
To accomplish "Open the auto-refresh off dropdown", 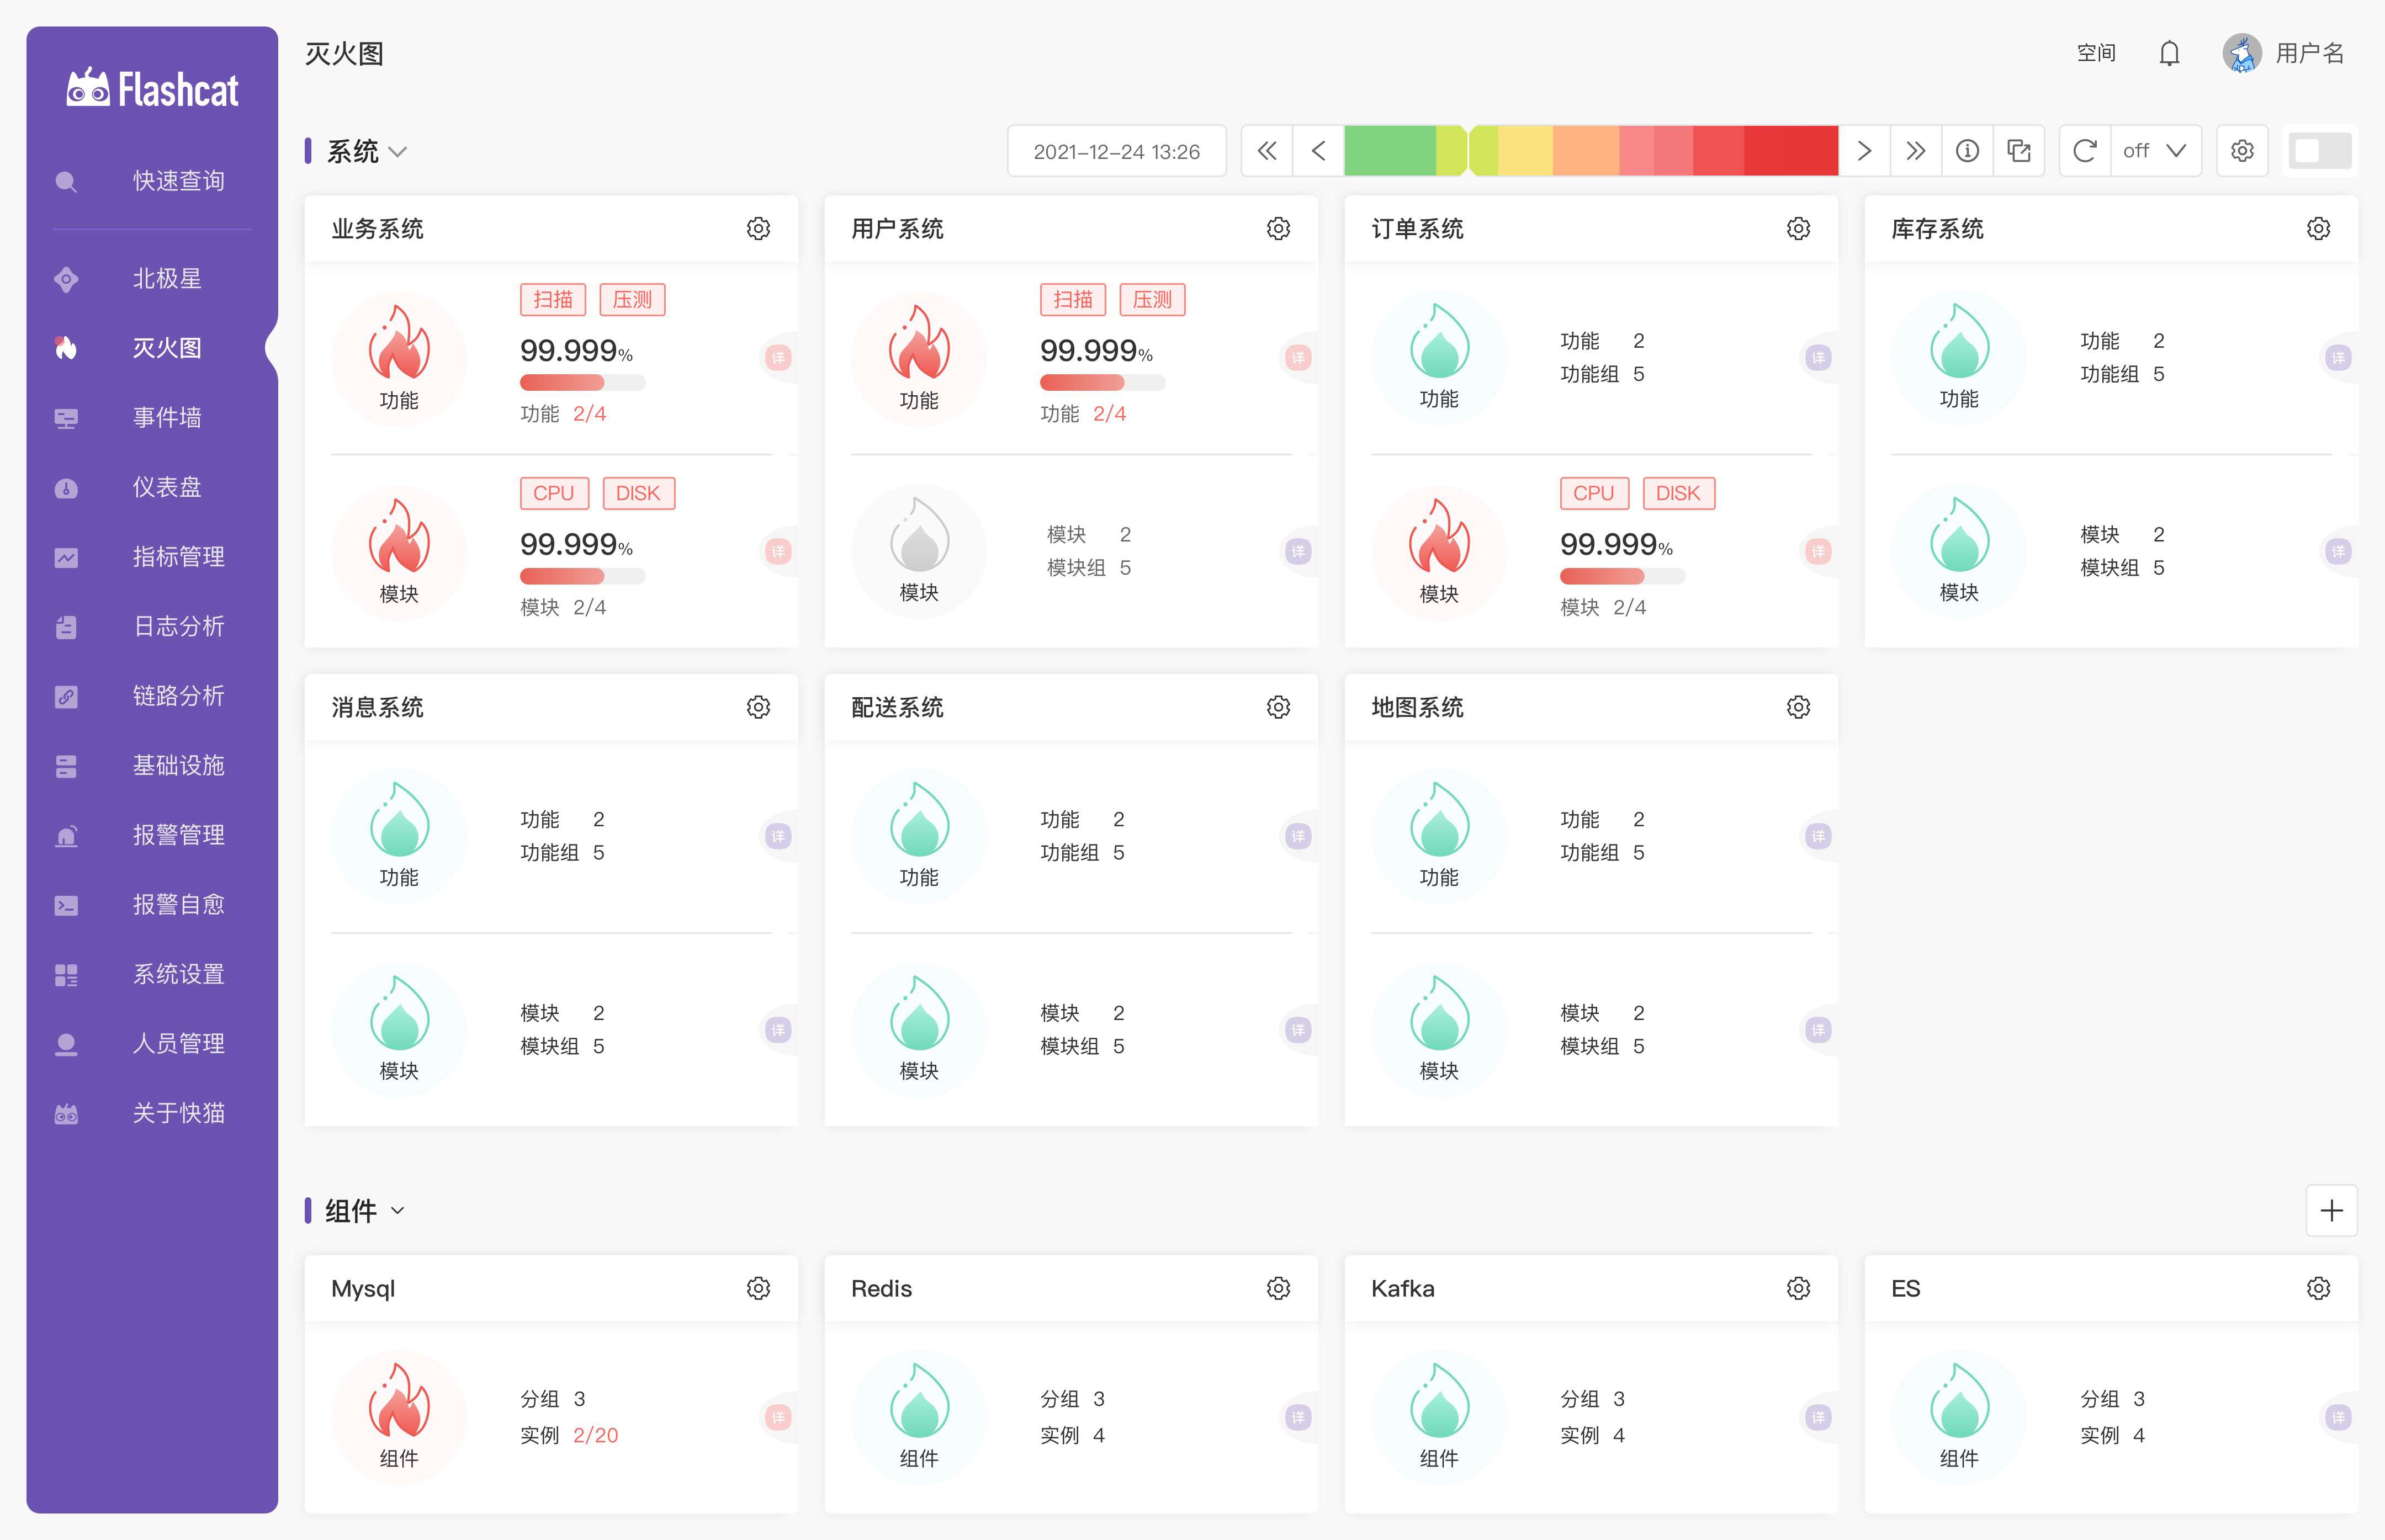I will click(2155, 151).
